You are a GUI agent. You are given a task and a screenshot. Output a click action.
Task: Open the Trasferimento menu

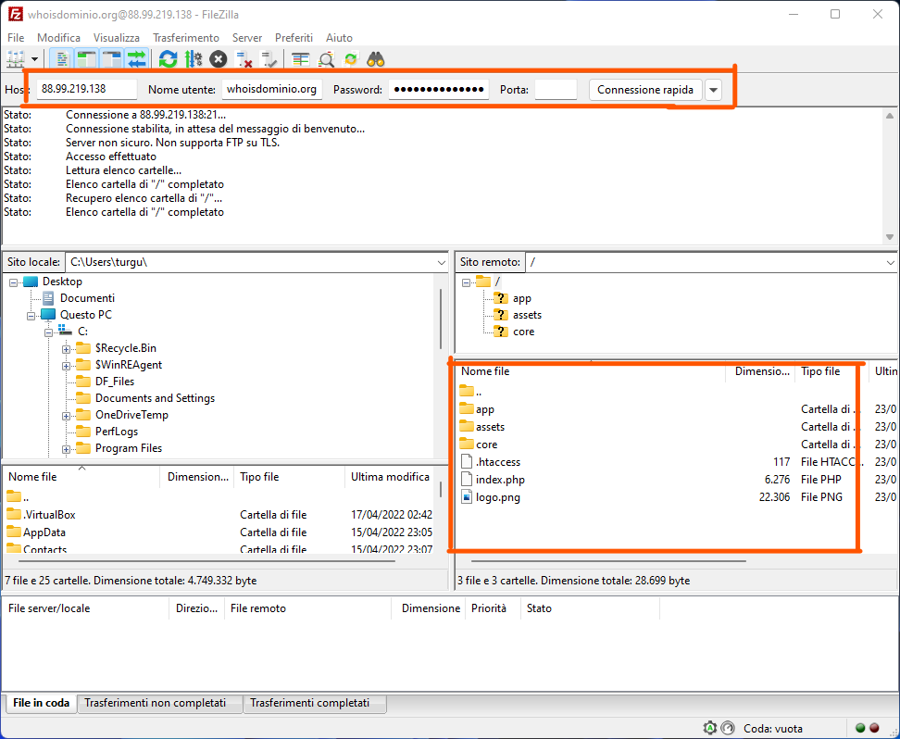click(186, 38)
